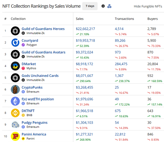Click the Mythos chain label
The height and width of the screenshot is (142, 164).
click(31, 68)
